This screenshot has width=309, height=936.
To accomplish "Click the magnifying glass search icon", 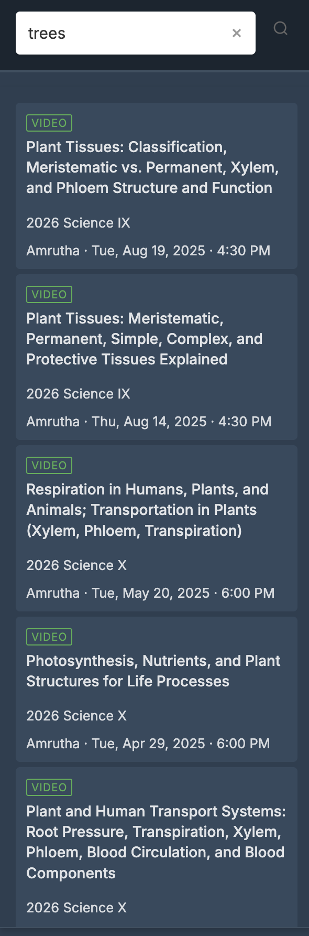I will tap(281, 28).
